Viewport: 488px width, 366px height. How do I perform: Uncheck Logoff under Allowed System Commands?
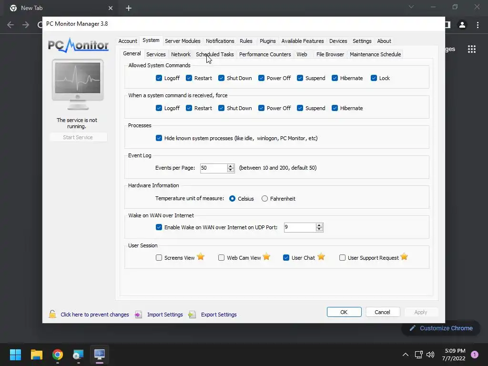[159, 78]
